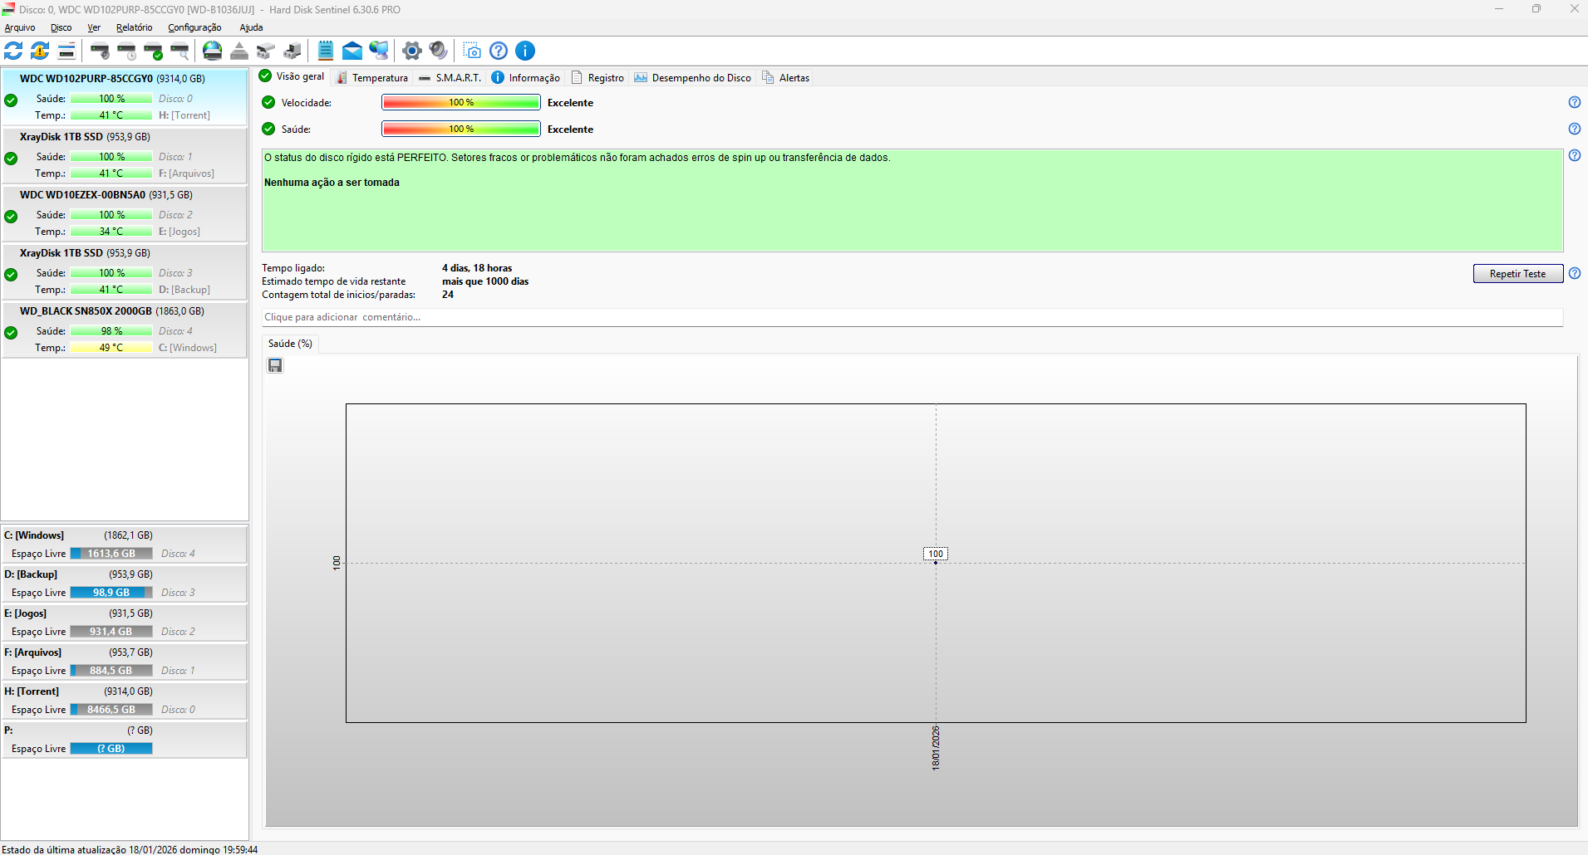Click the speaker sound icon
1588x855 pixels.
click(x=439, y=51)
